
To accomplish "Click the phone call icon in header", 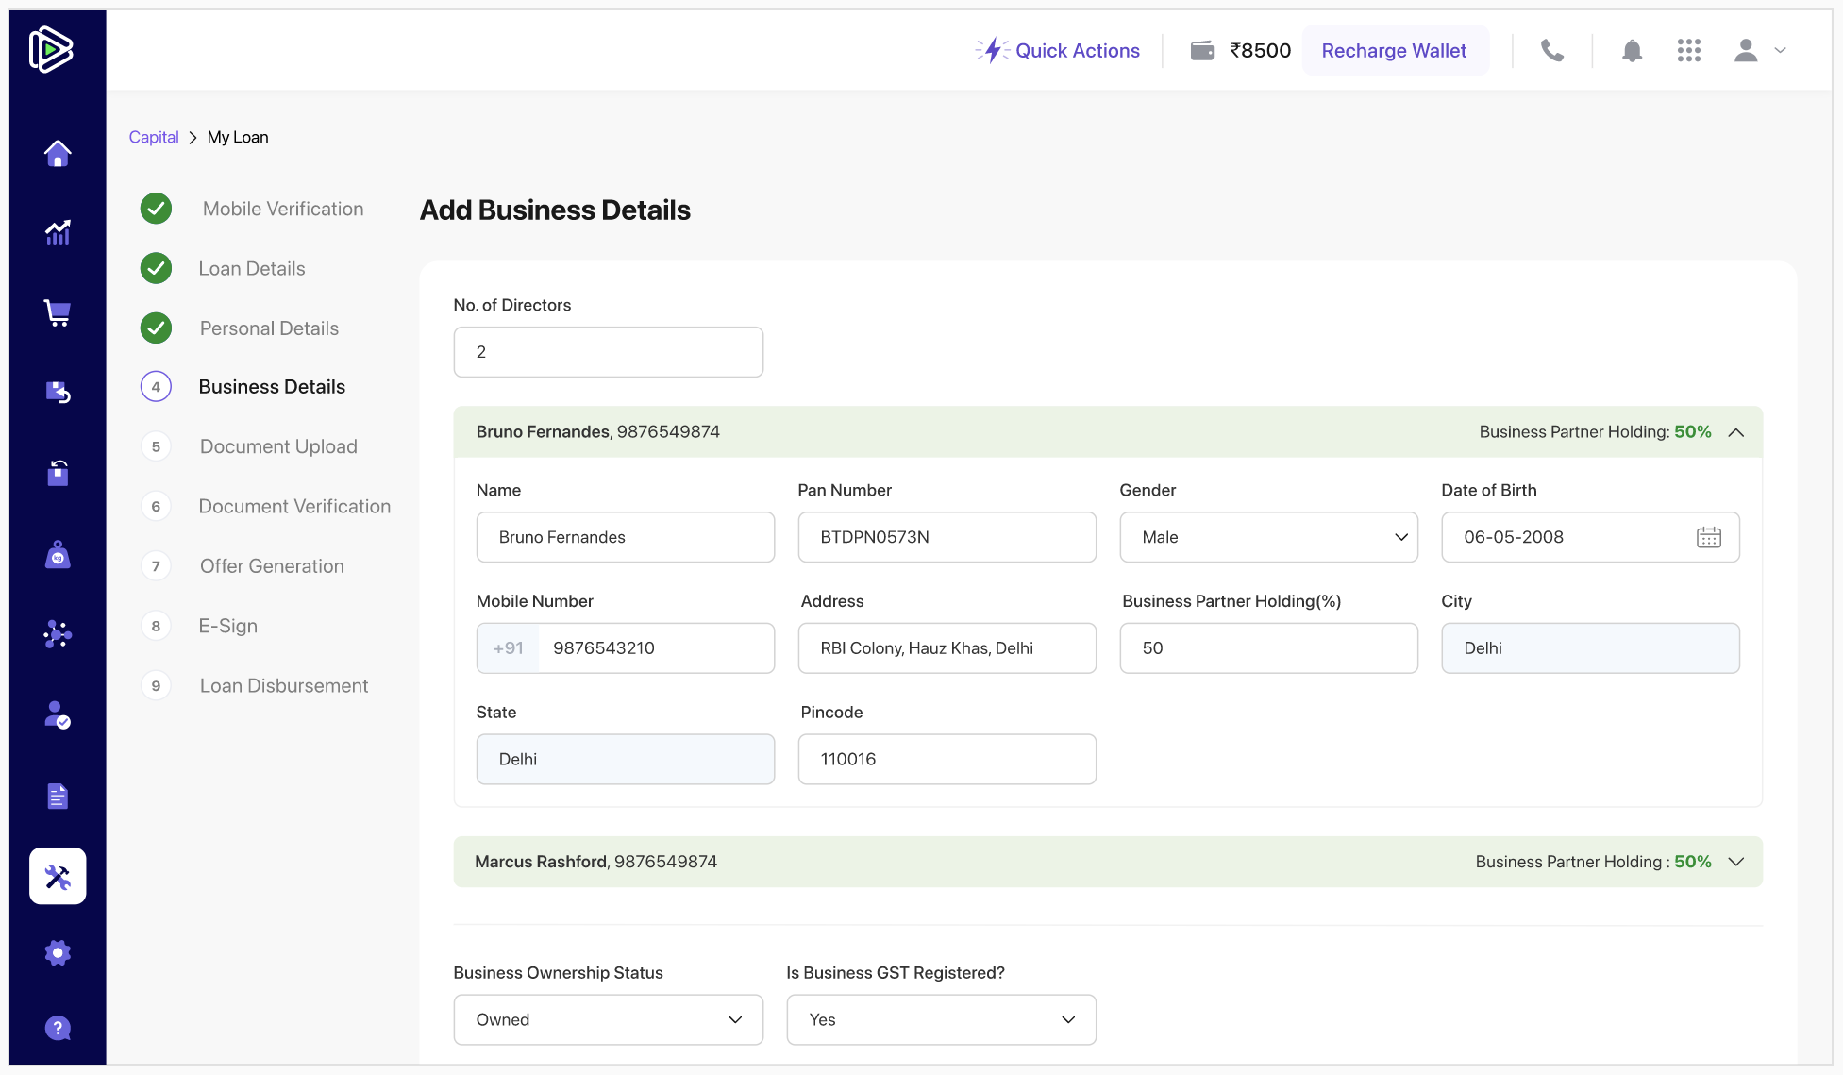I will tap(1551, 51).
